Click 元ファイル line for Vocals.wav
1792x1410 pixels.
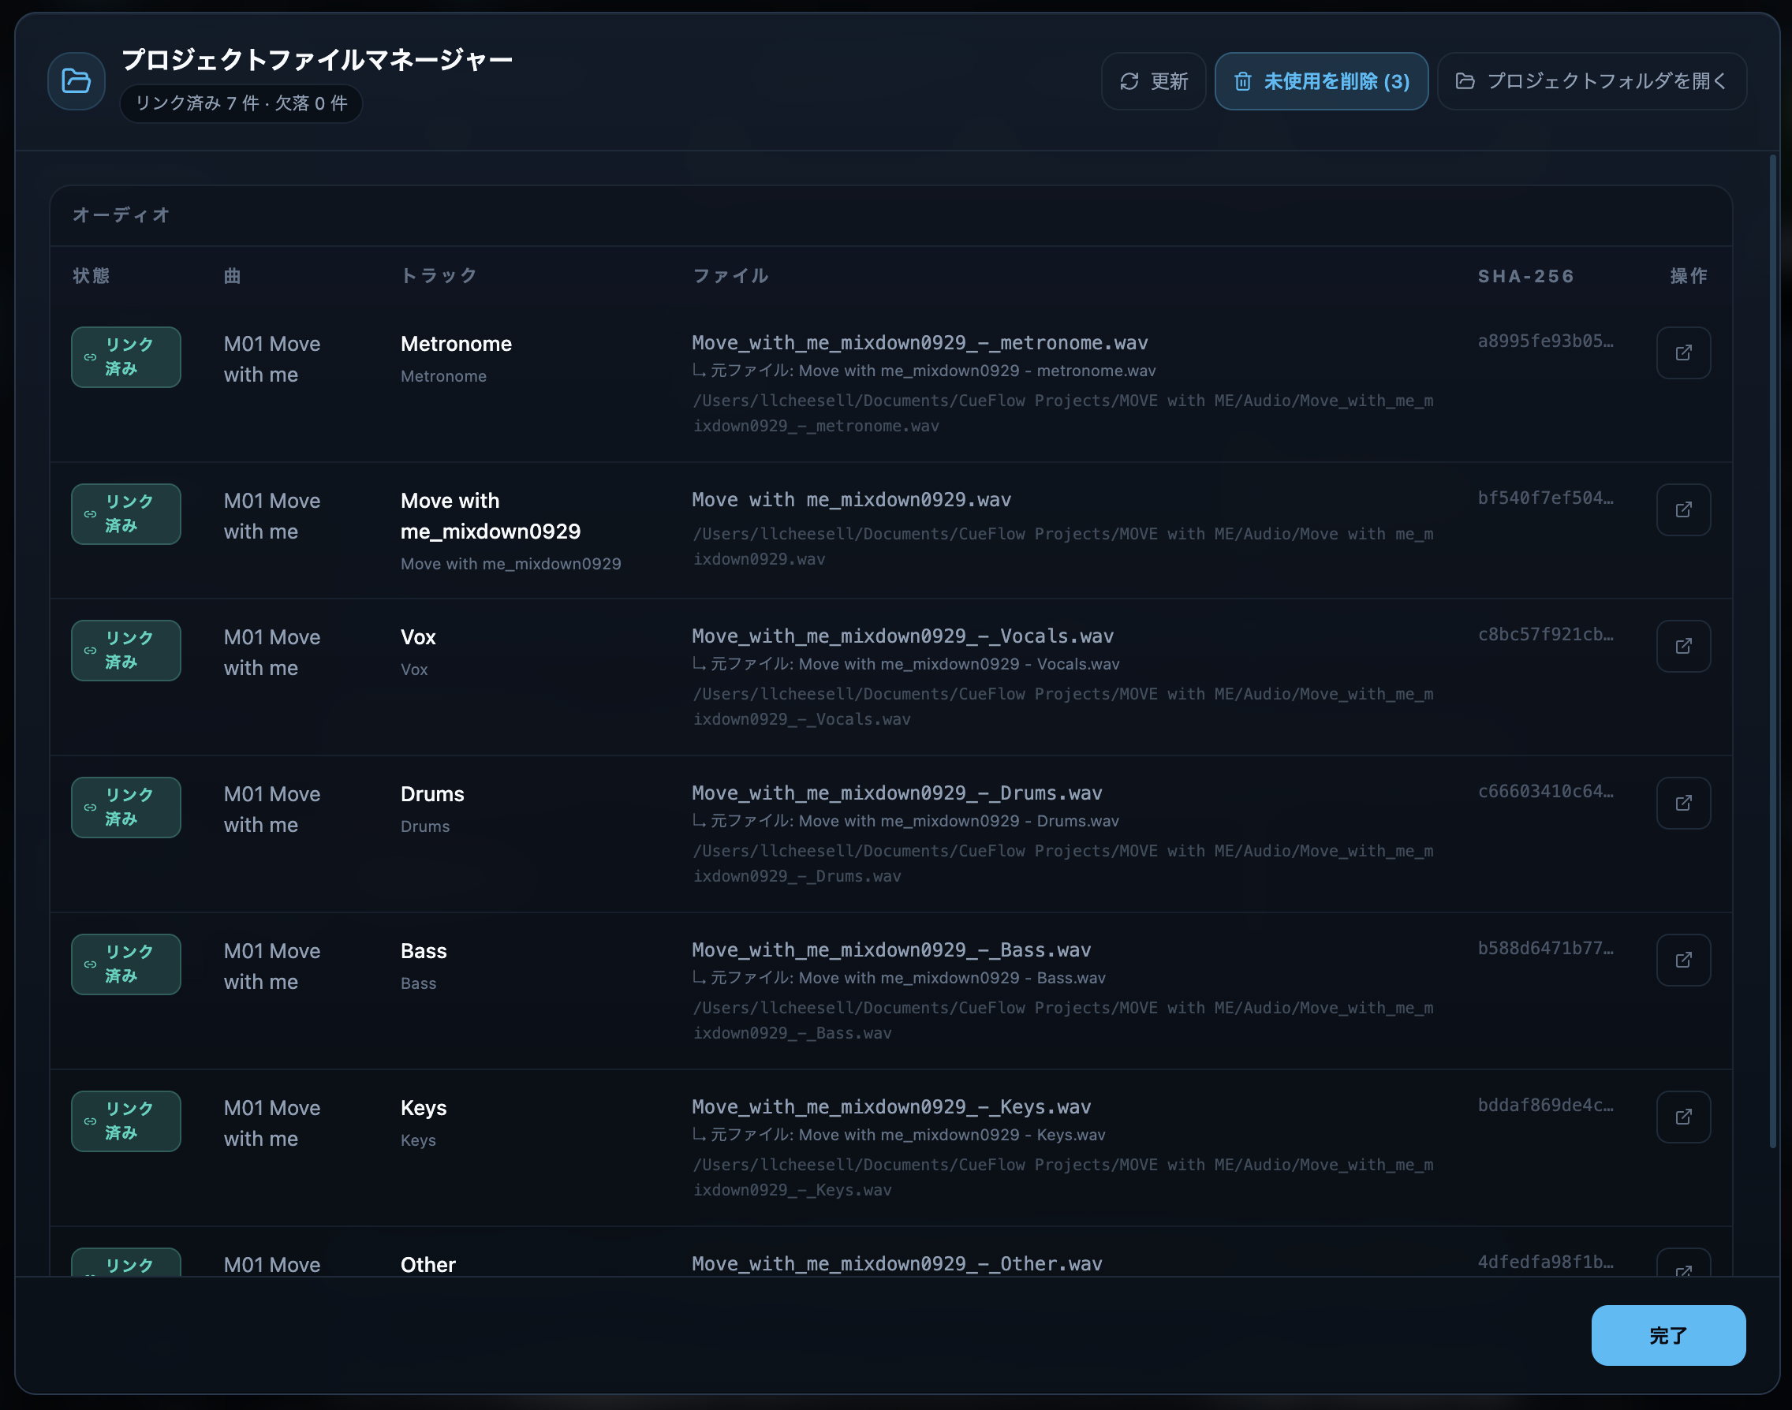pyautogui.click(x=906, y=664)
